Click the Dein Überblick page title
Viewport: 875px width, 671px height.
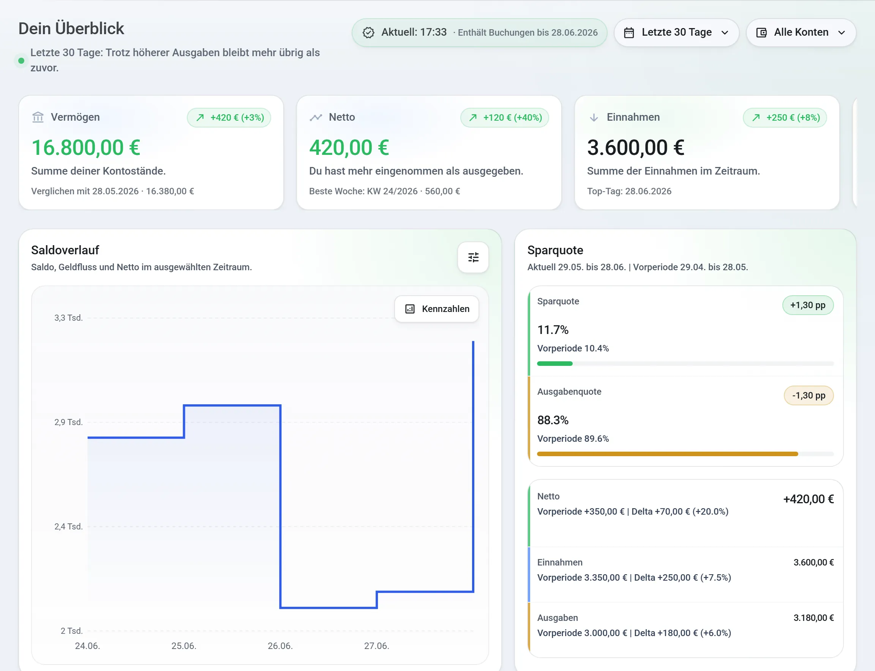[71, 28]
